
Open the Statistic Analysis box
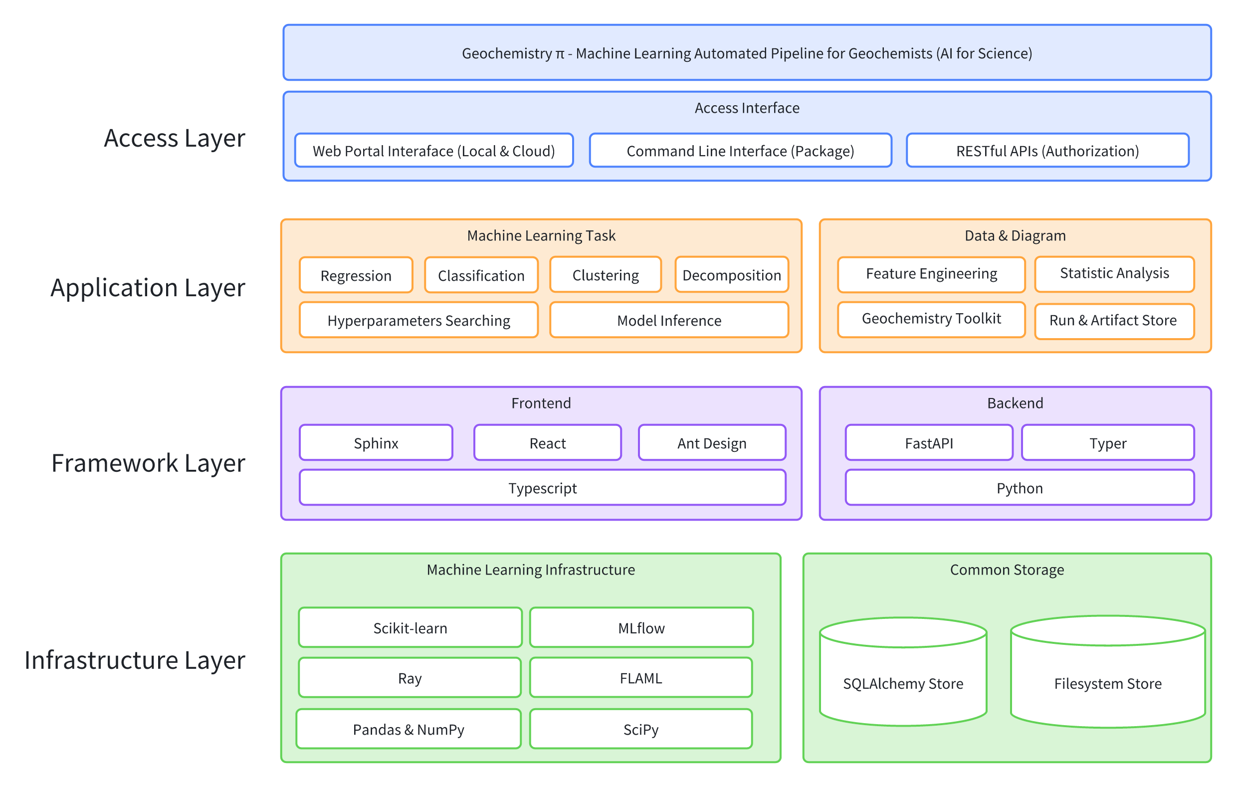pos(1114,274)
